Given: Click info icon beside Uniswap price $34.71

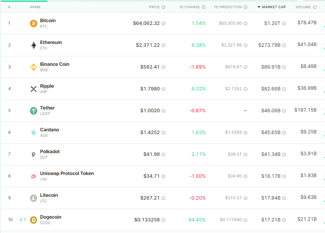Looking at the screenshot, I should pos(163,176).
